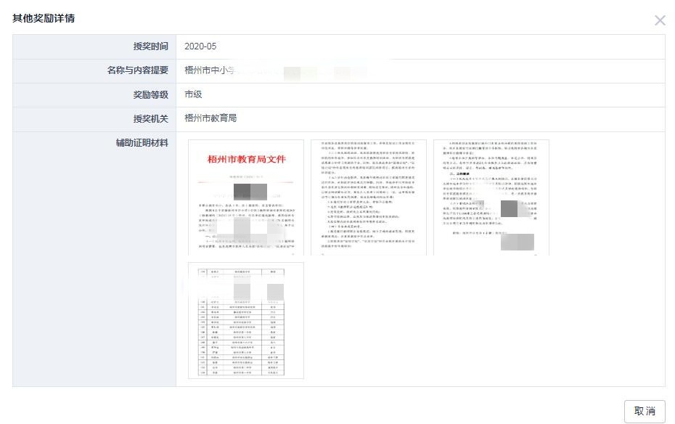Close the 其他奖励详情 dialog with X
This screenshot has width=675, height=424.
660,20
